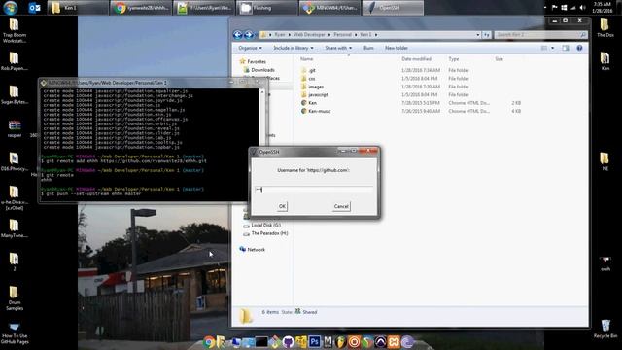Select Favorites in navigation pane

257,62
